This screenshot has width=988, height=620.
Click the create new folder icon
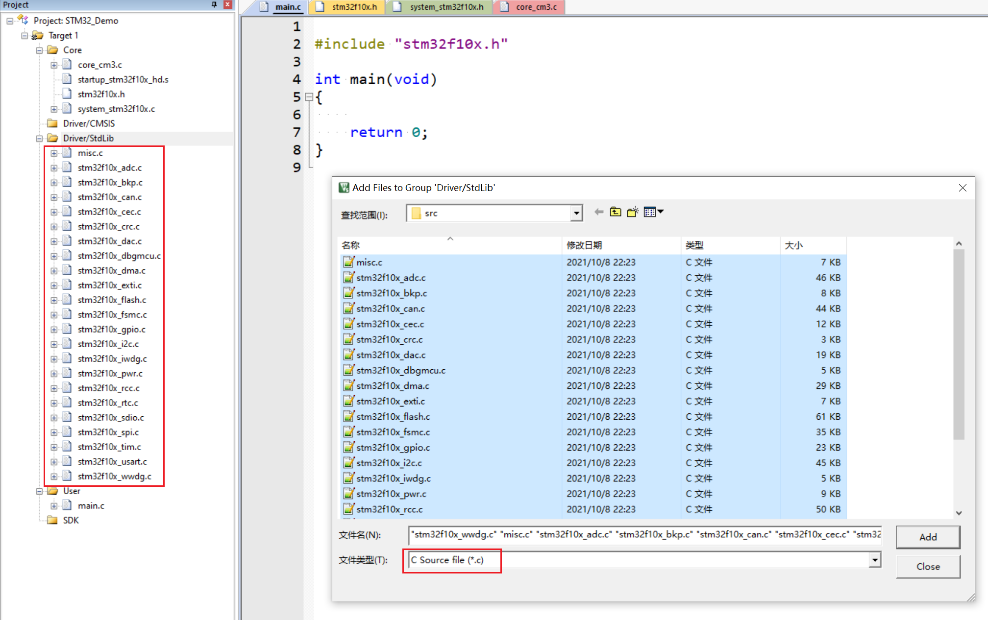click(633, 212)
